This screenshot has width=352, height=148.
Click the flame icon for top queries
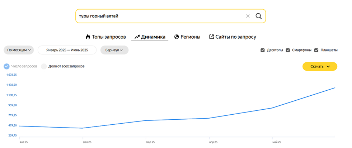point(88,37)
